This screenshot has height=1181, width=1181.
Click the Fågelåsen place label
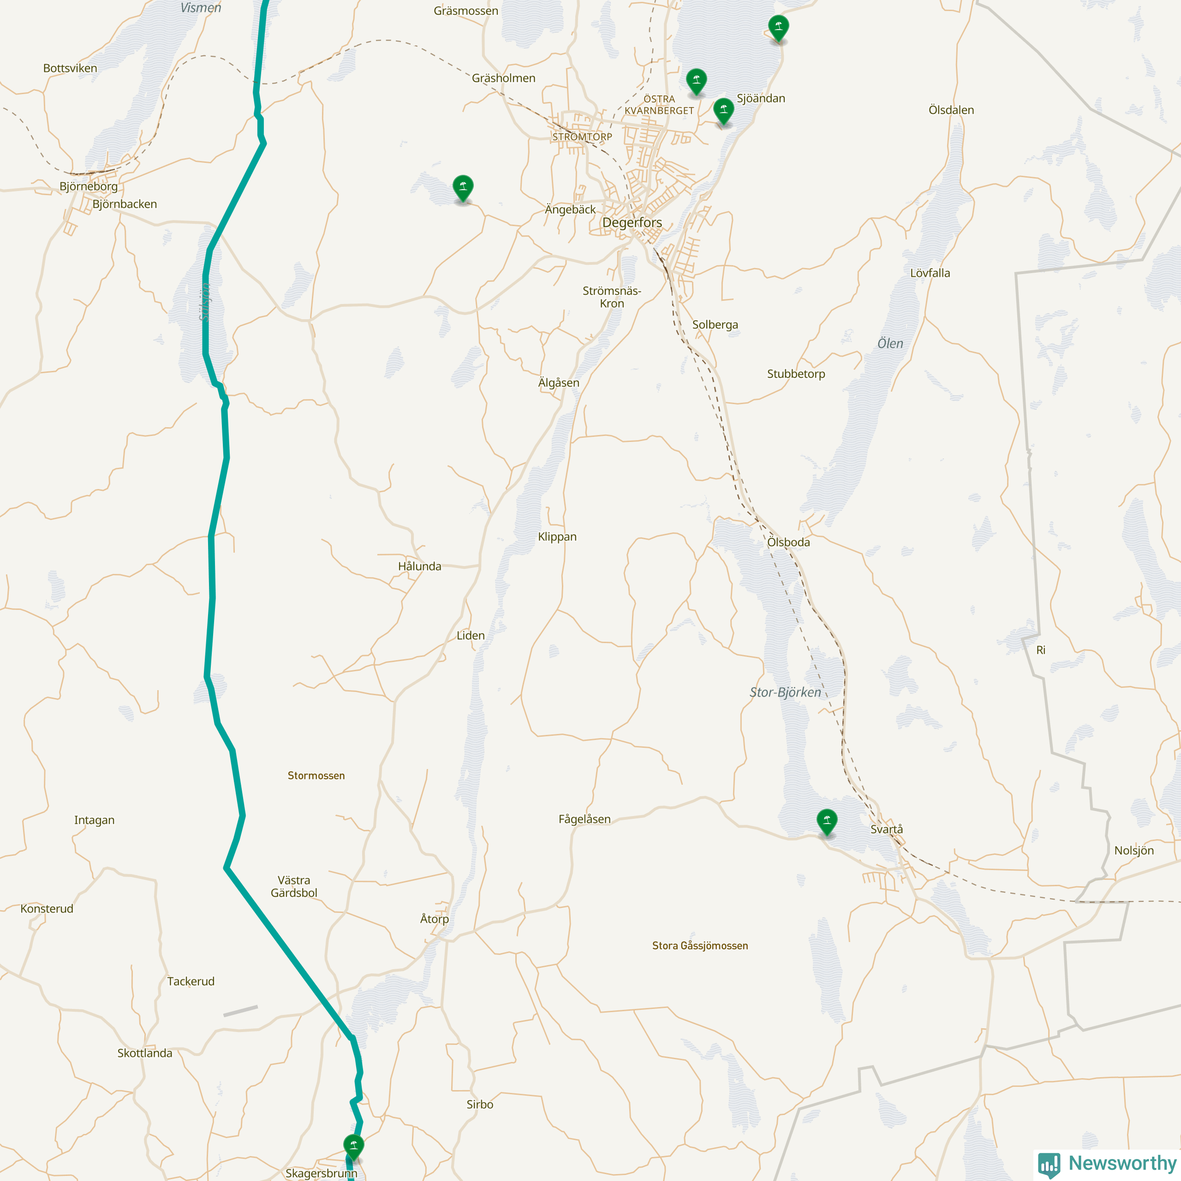pos(585,819)
